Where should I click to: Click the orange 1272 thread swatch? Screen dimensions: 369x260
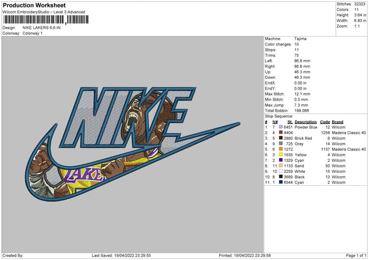click(x=281, y=149)
